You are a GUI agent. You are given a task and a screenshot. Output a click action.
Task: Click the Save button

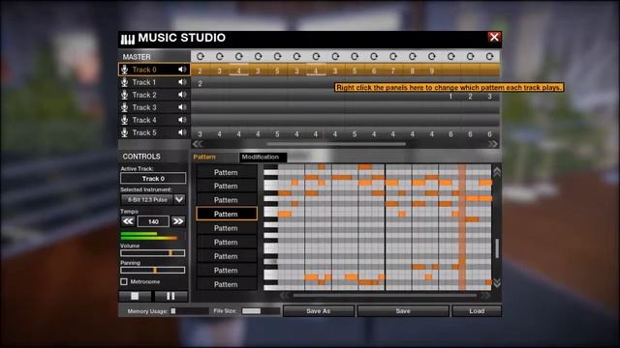(x=403, y=311)
